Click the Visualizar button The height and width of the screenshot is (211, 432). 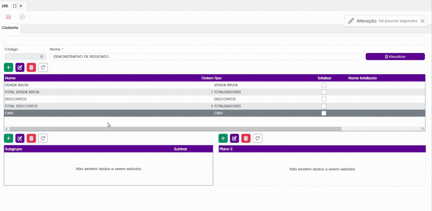[395, 57]
